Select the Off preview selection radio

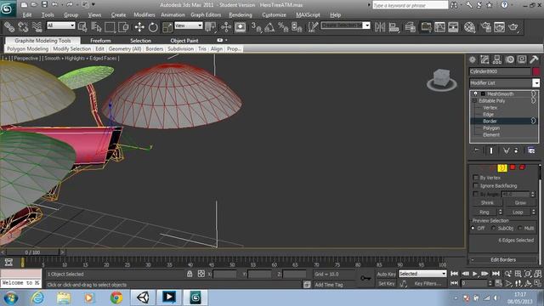(473, 228)
